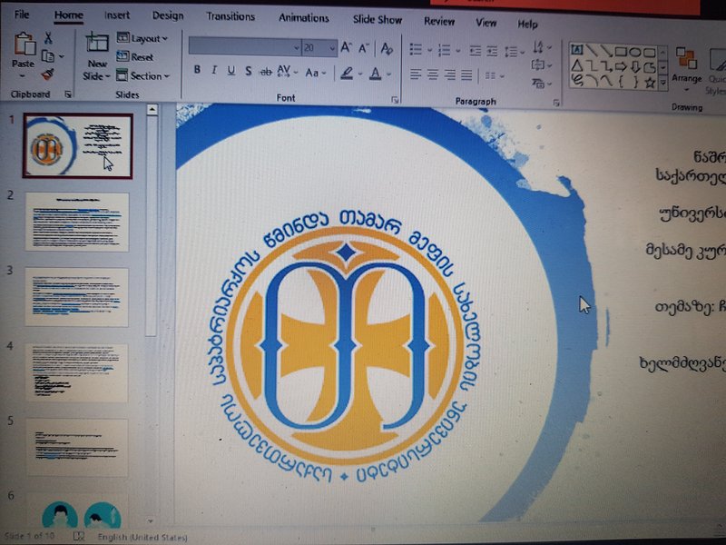Switch to Insert tab
The image size is (726, 545).
pos(117,15)
